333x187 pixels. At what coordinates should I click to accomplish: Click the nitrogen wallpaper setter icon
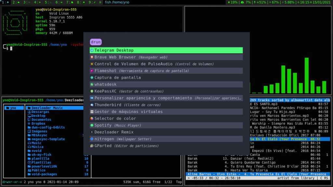[x=92, y=139]
